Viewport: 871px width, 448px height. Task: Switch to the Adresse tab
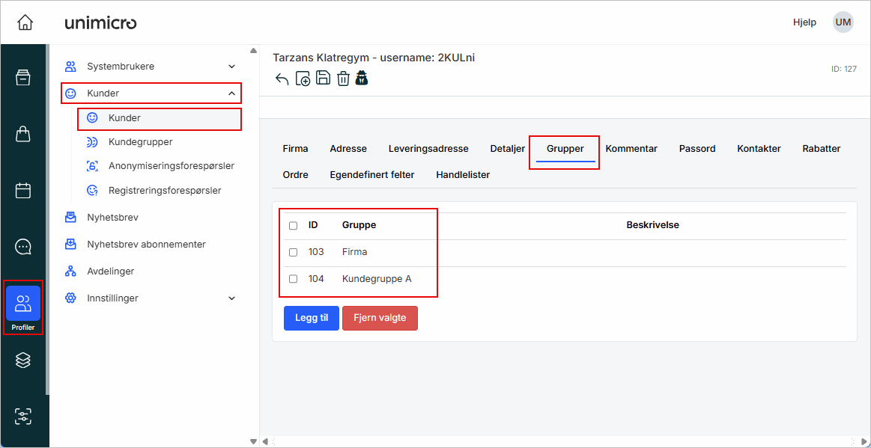point(348,149)
